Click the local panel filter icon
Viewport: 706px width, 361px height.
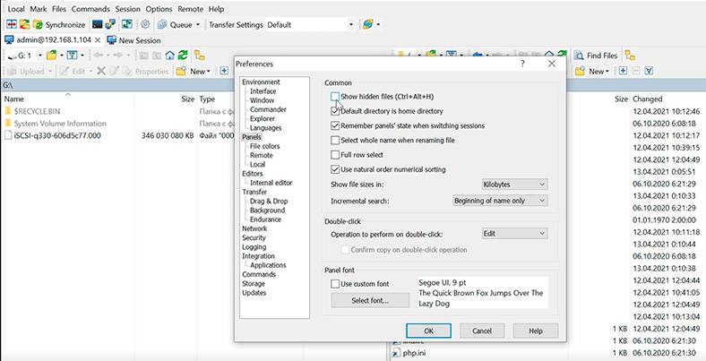pos(72,55)
